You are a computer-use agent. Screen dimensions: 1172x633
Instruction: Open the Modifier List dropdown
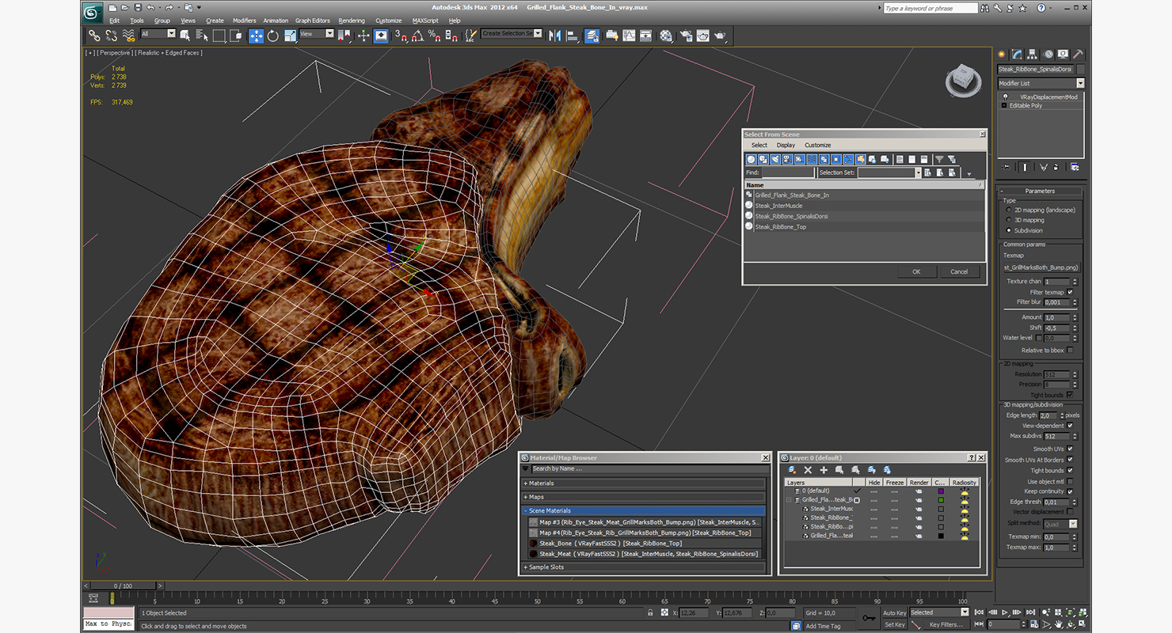pyautogui.click(x=1079, y=83)
